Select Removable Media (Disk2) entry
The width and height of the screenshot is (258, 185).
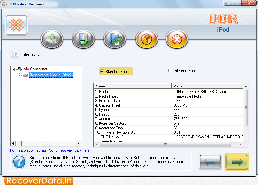coord(51,75)
